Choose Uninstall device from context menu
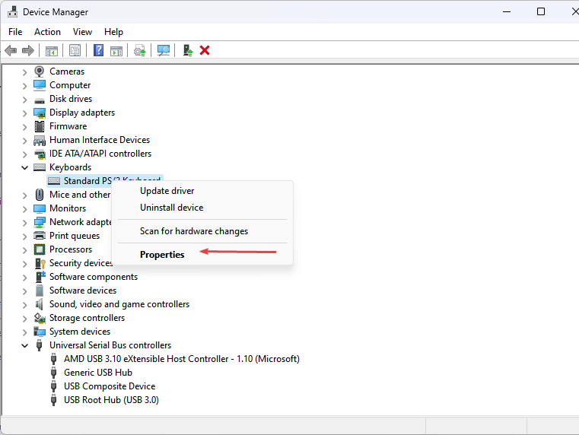The image size is (579, 435). pyautogui.click(x=171, y=208)
